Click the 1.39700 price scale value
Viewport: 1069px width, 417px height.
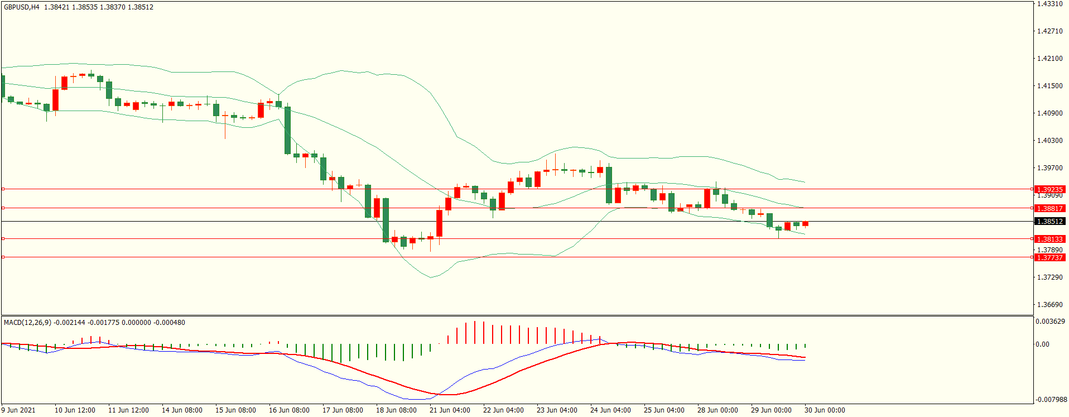[1049, 168]
